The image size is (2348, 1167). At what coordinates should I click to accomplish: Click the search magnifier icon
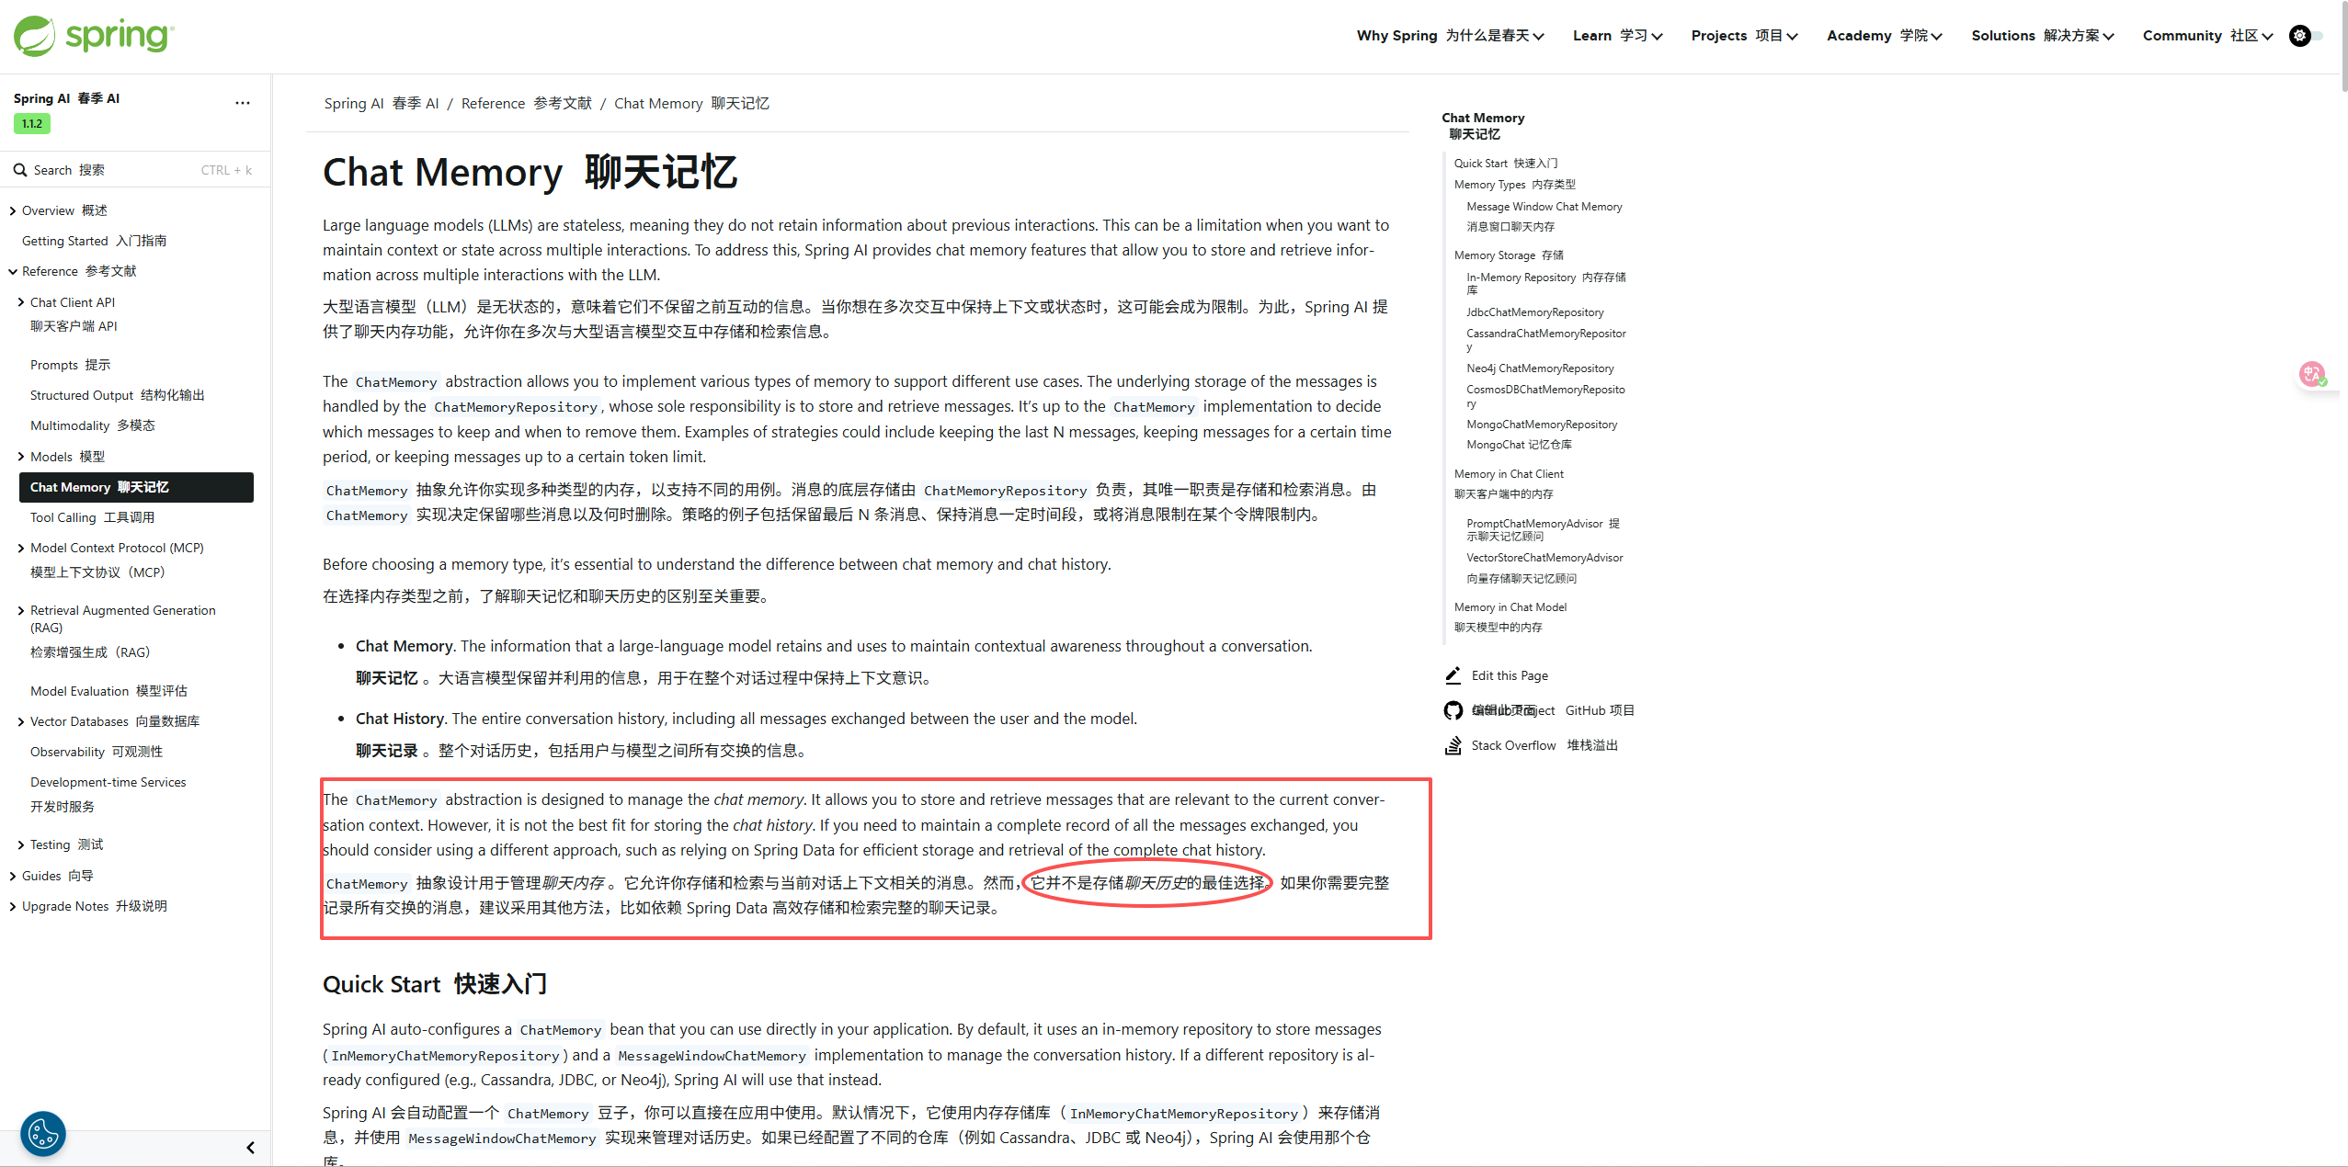(19, 170)
